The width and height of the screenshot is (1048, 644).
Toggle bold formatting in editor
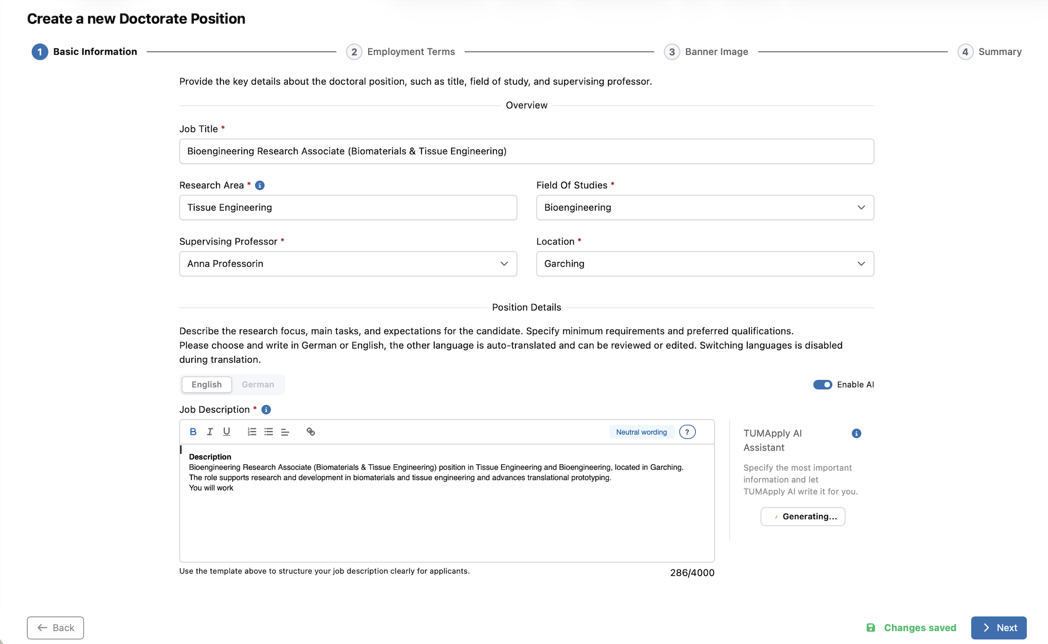pyautogui.click(x=193, y=432)
